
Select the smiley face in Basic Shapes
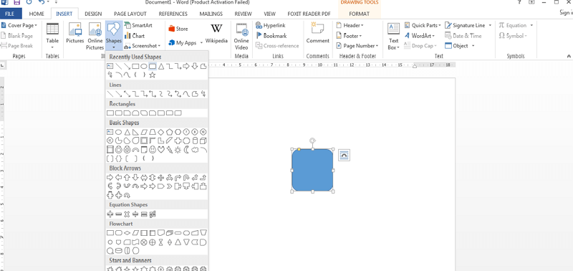click(153, 150)
